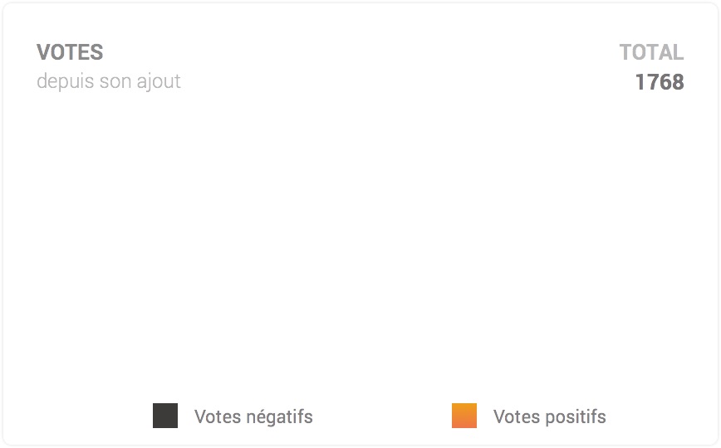721x448 pixels.
Task: Click the "depuis son ajout" subtitle
Action: pyautogui.click(x=109, y=81)
